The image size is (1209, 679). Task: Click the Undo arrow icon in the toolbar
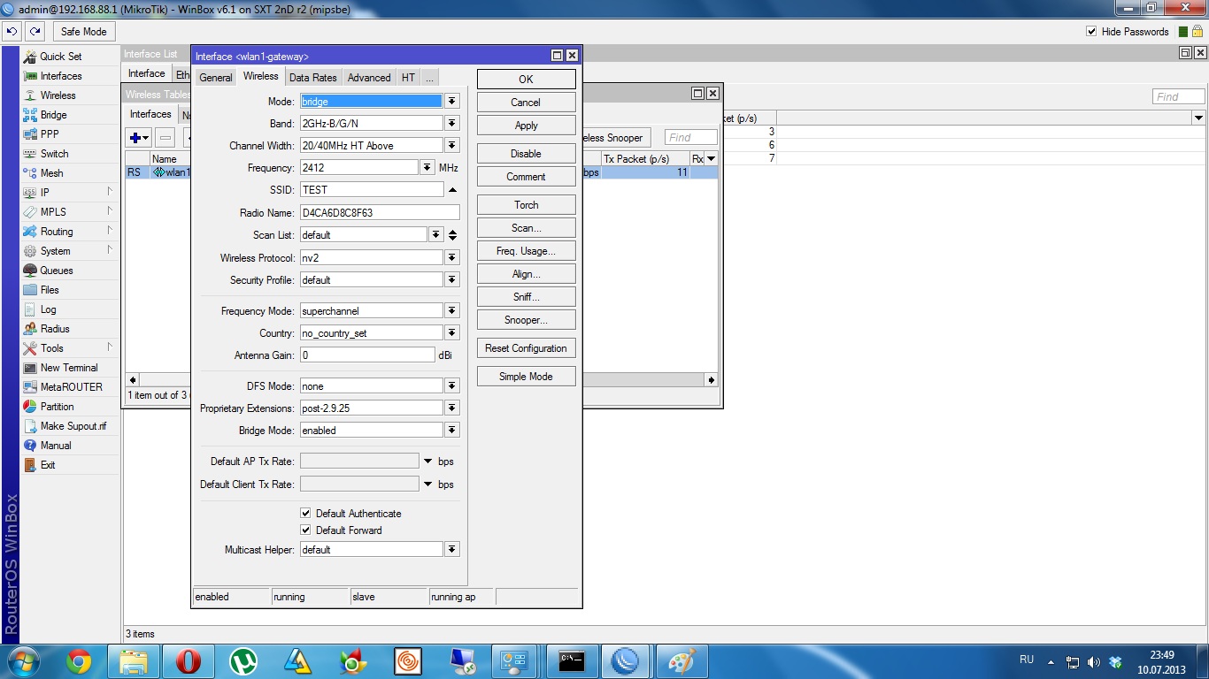(x=12, y=32)
